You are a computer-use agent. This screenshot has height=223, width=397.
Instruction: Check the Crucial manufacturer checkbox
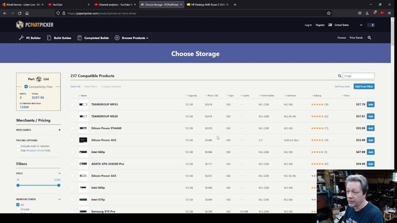18,209
